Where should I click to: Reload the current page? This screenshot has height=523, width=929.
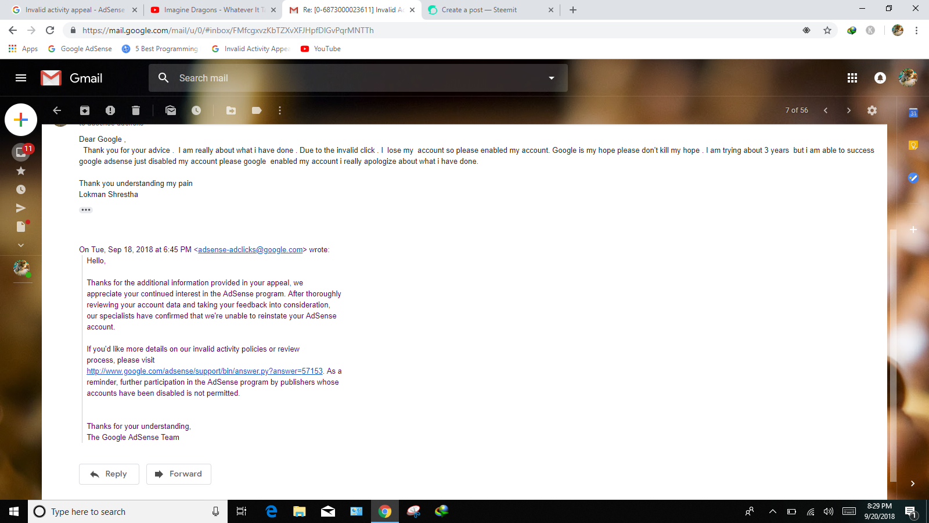tap(50, 30)
